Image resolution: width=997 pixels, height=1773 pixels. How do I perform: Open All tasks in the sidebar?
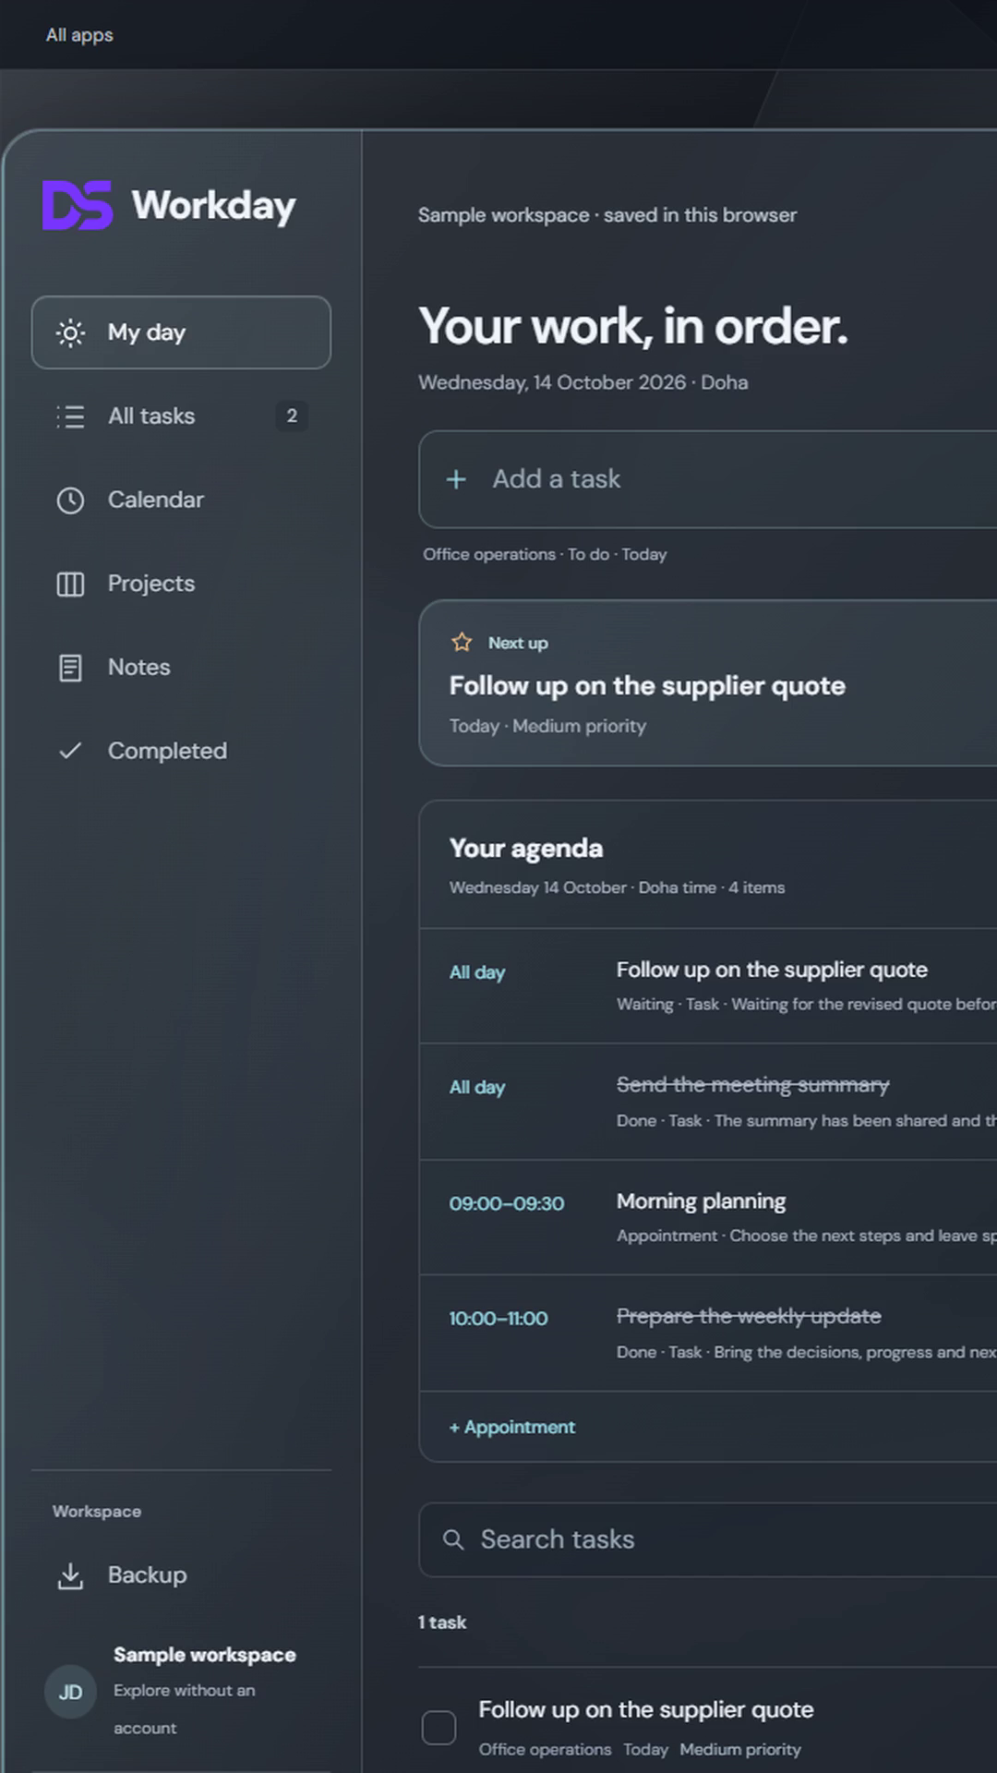pos(181,416)
